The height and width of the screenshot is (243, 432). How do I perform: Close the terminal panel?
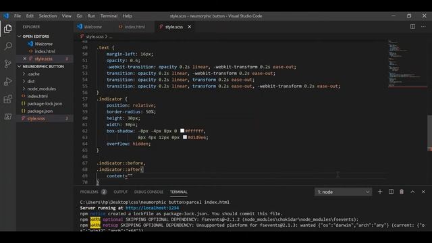click(423, 192)
